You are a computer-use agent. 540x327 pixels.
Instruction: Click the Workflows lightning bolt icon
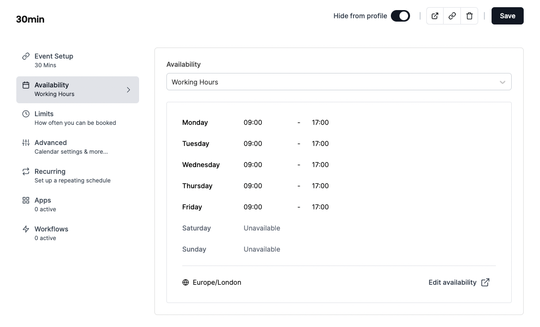tap(26, 229)
